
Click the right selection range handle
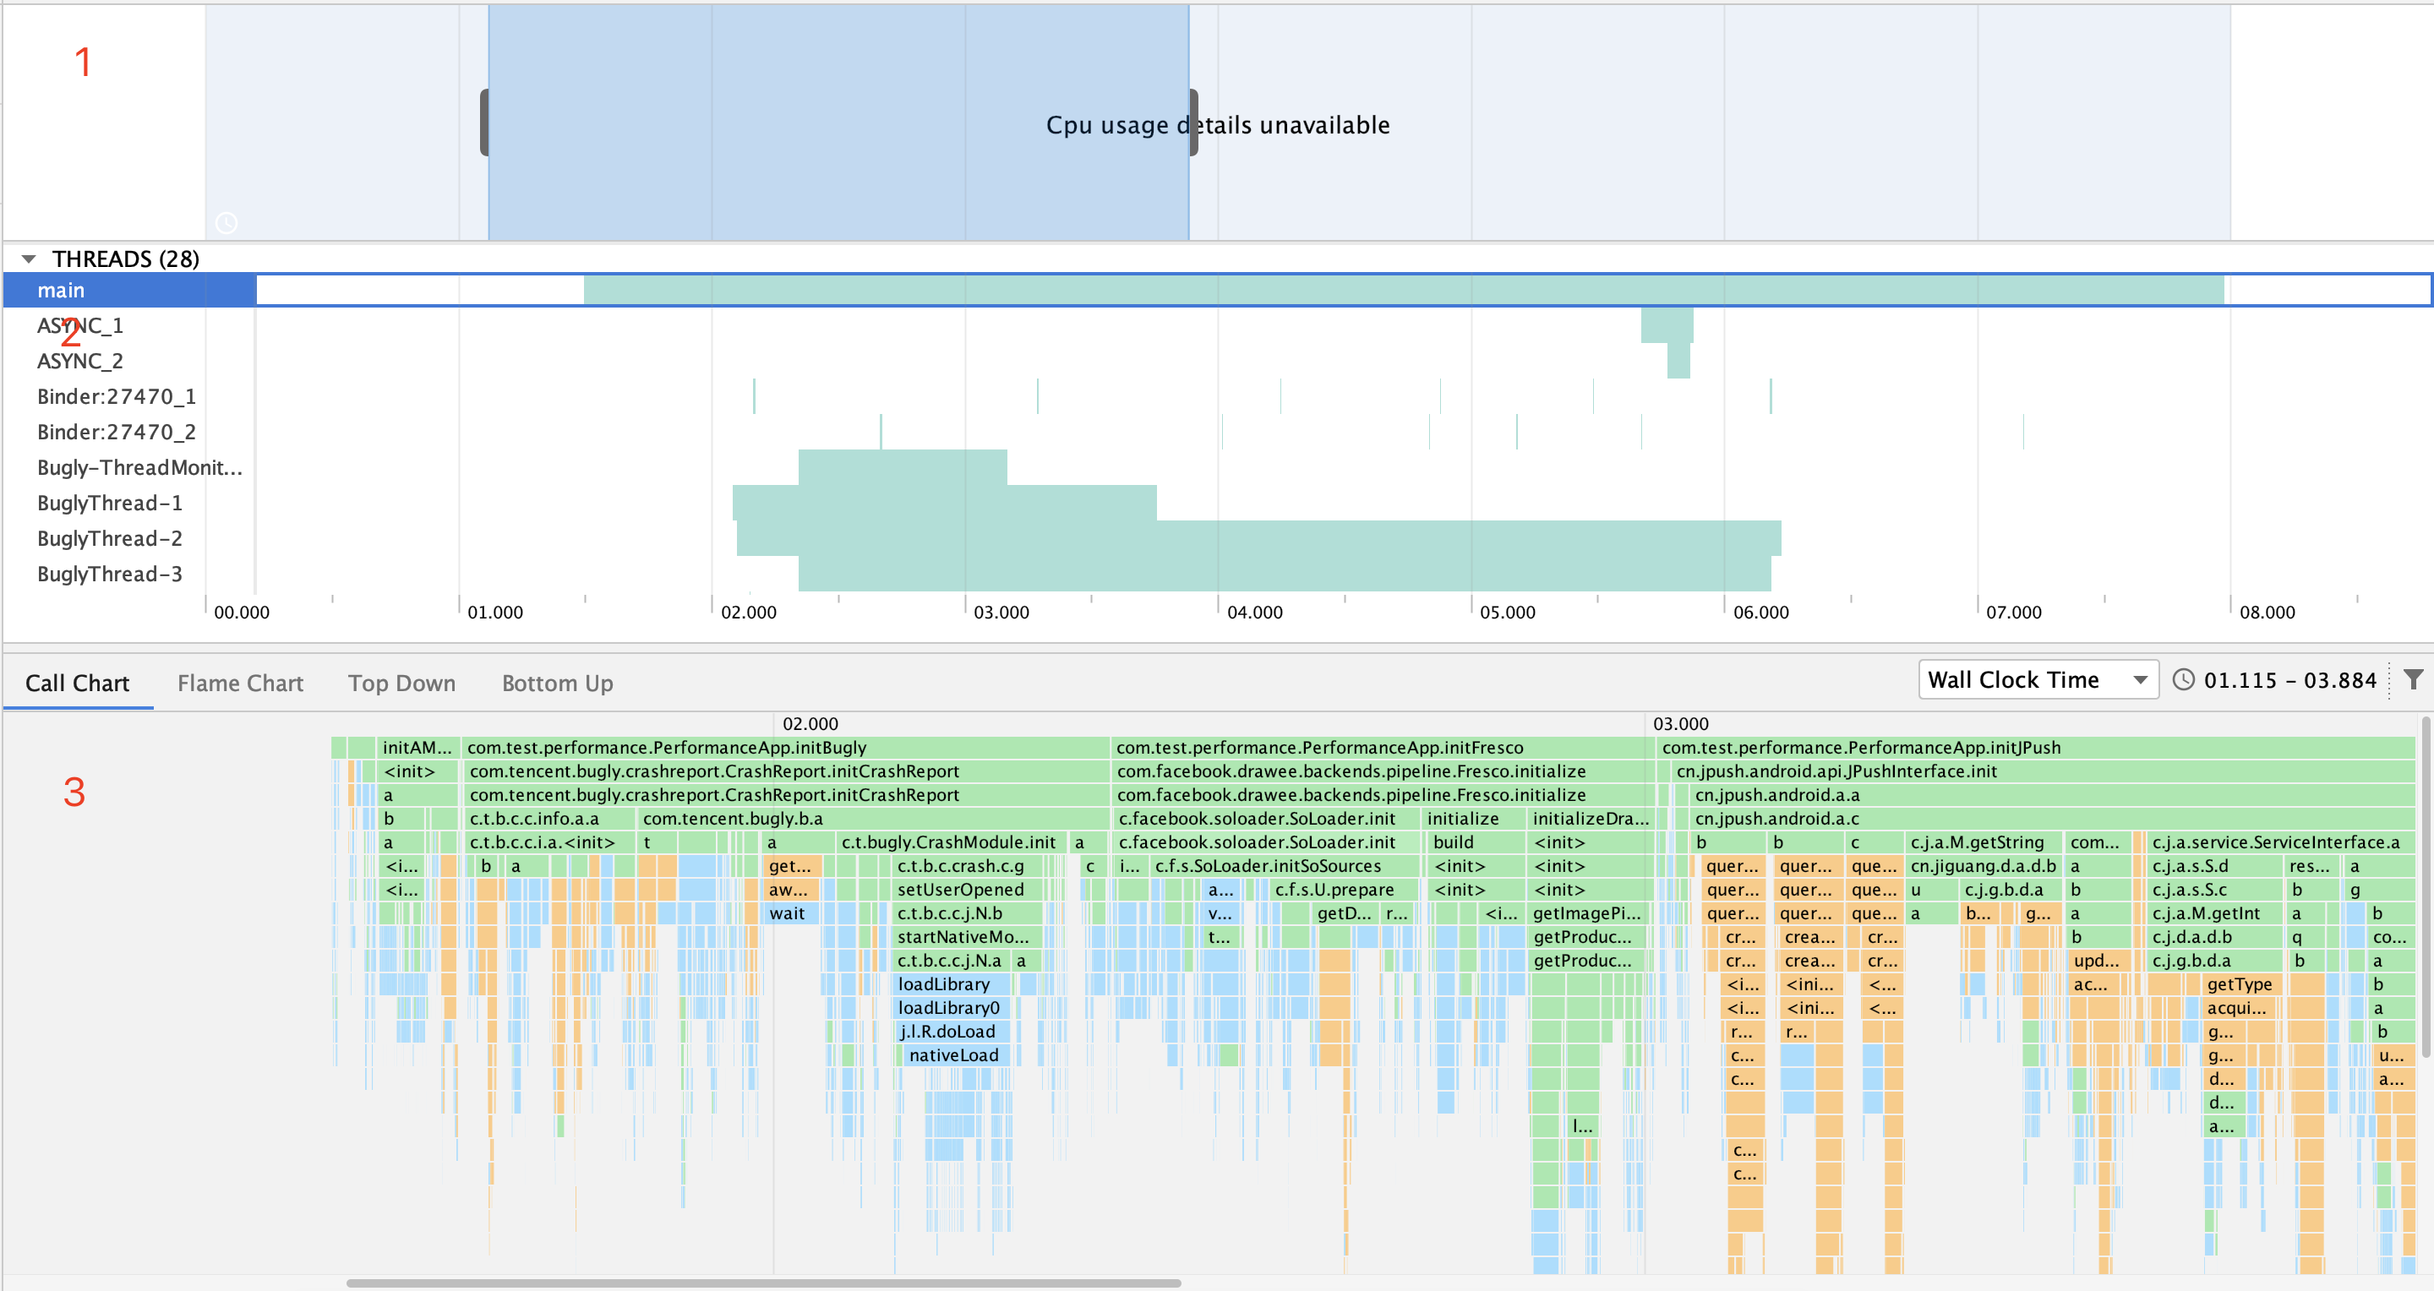click(1193, 123)
